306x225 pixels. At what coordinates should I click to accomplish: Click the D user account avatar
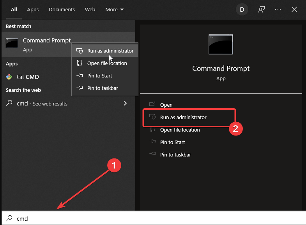point(242,10)
